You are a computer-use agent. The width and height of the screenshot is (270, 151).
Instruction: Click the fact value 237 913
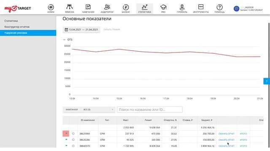[x=130, y=134]
